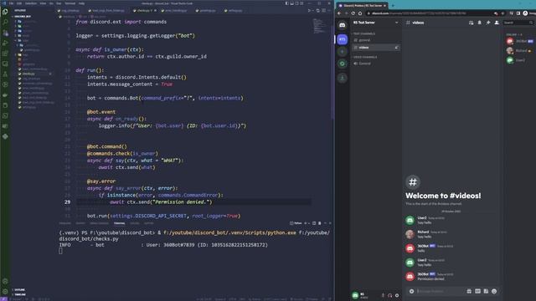Viewport: 536px width, 301px height.
Task: Click the bot.run line in the code editor
Action: click(164, 216)
